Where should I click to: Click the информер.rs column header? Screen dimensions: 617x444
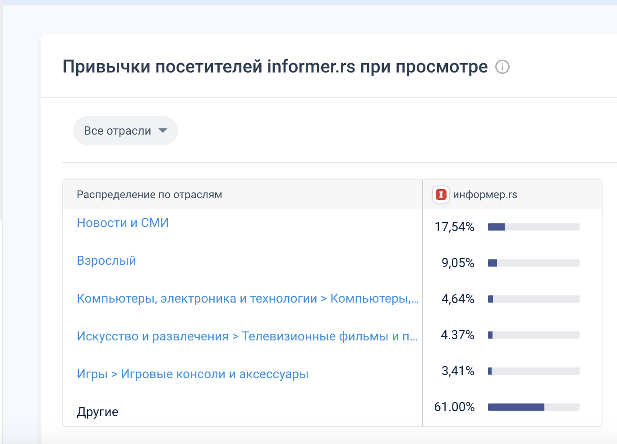485,195
